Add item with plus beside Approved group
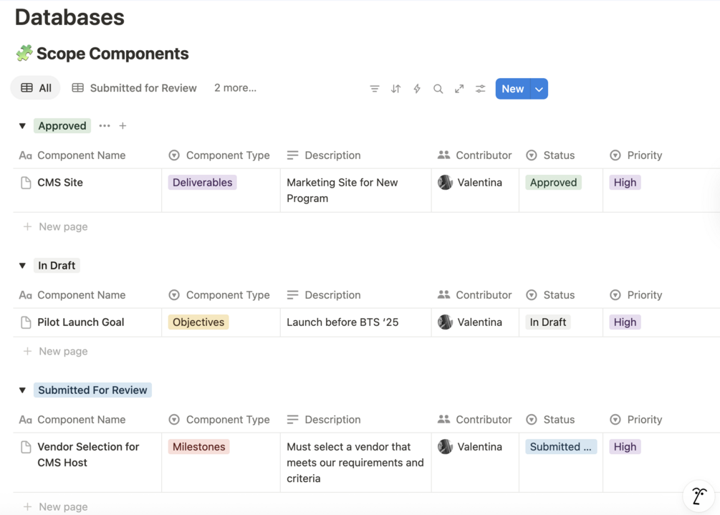This screenshot has height=515, width=720. click(123, 126)
